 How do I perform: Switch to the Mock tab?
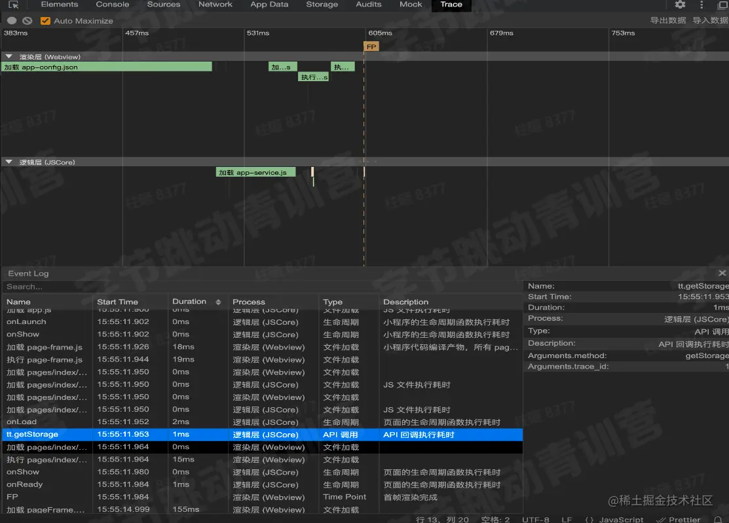tap(411, 5)
